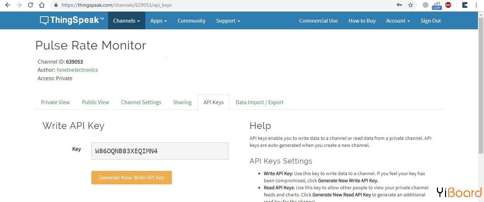Open the Data Import / Export tab
Screen dimensions: 484x202
(x=259, y=102)
